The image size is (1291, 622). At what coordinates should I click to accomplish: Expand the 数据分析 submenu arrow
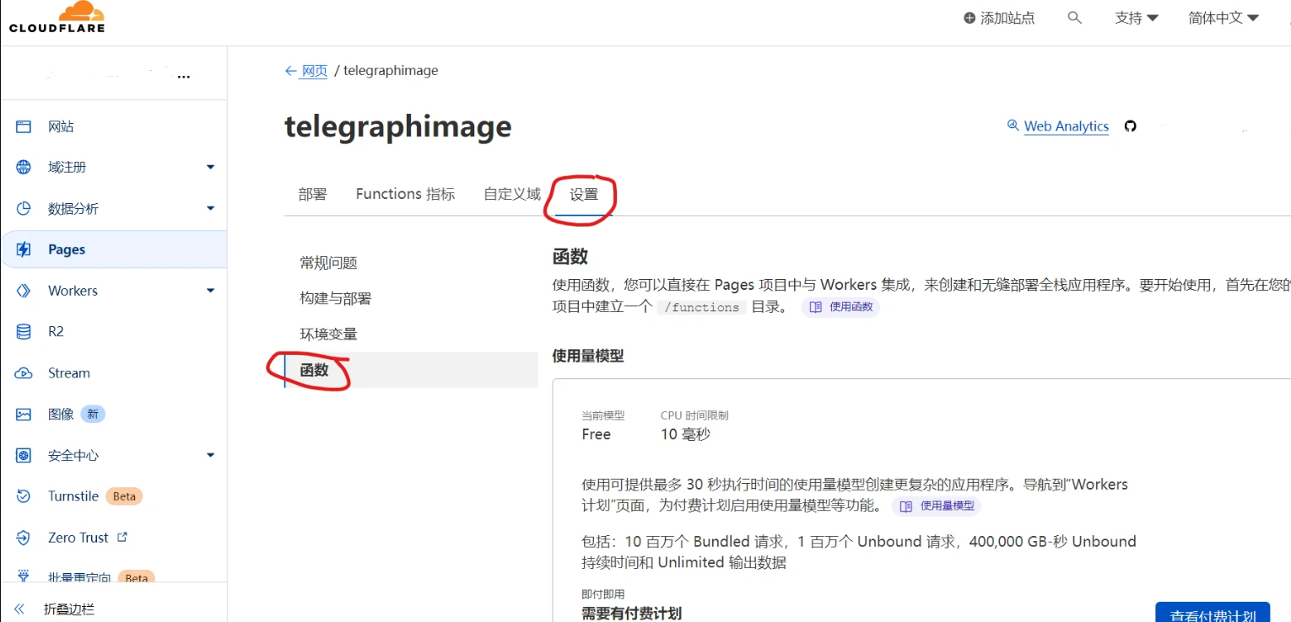pyautogui.click(x=210, y=209)
